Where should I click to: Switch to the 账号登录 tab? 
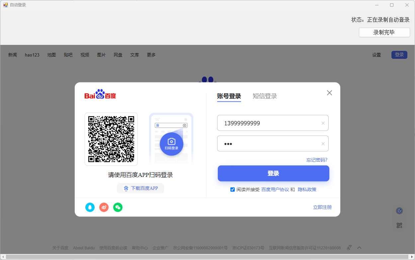[x=229, y=96]
